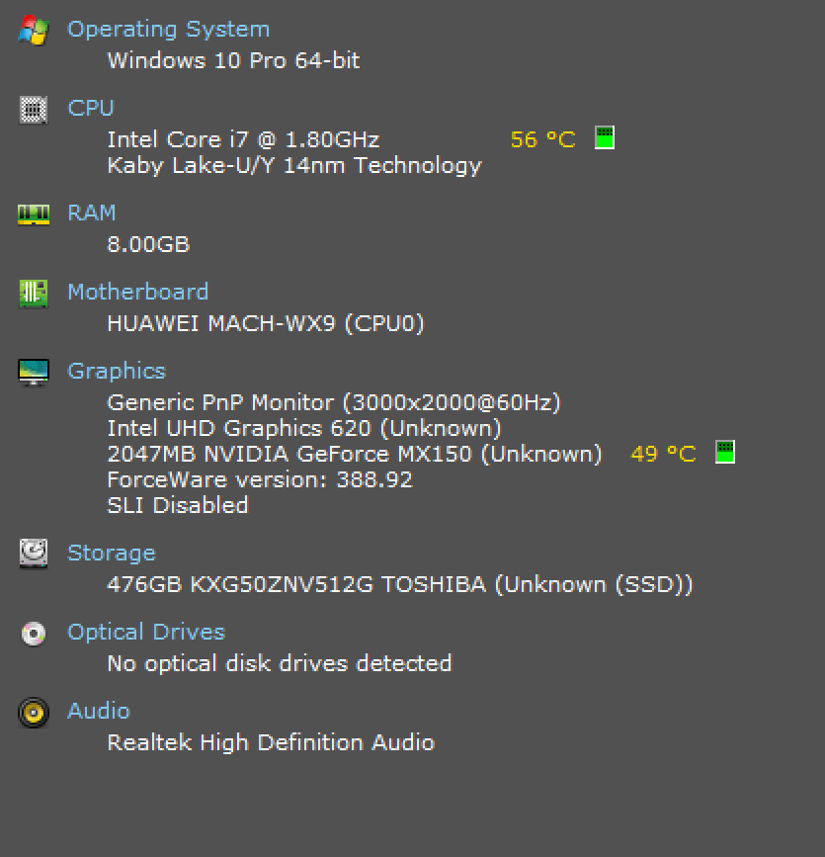
Task: Open the Motherboard section heading link
Action: pyautogui.click(x=137, y=293)
